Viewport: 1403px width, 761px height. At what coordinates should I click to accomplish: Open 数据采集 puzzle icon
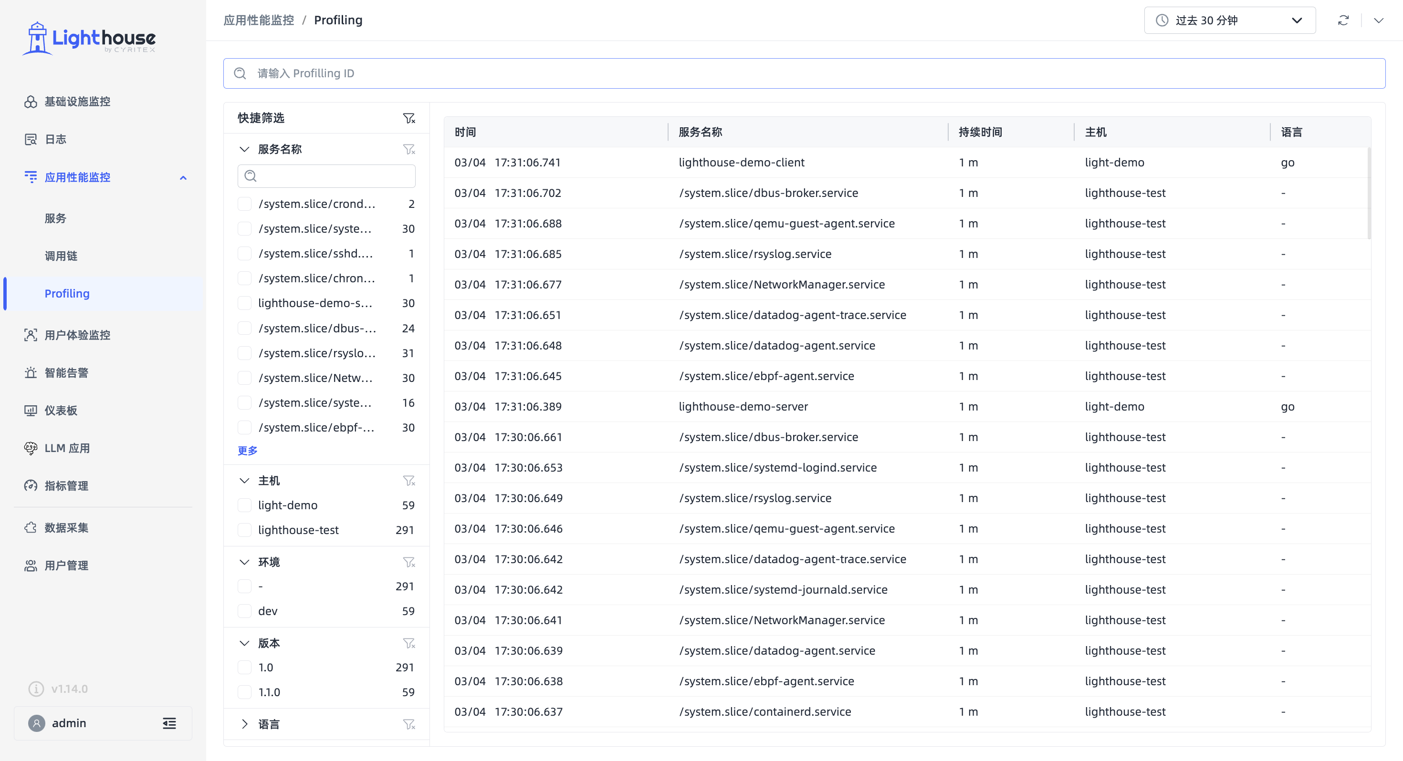pos(31,527)
